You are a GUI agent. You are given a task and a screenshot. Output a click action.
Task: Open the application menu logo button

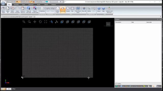pos(3,3)
